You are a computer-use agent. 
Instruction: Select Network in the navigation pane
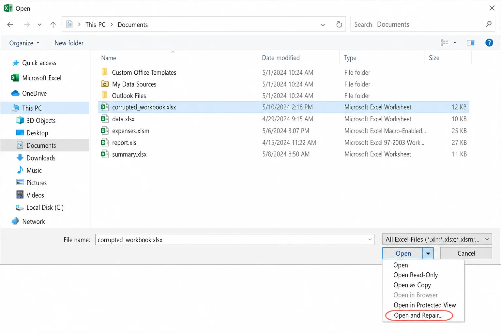coord(34,221)
